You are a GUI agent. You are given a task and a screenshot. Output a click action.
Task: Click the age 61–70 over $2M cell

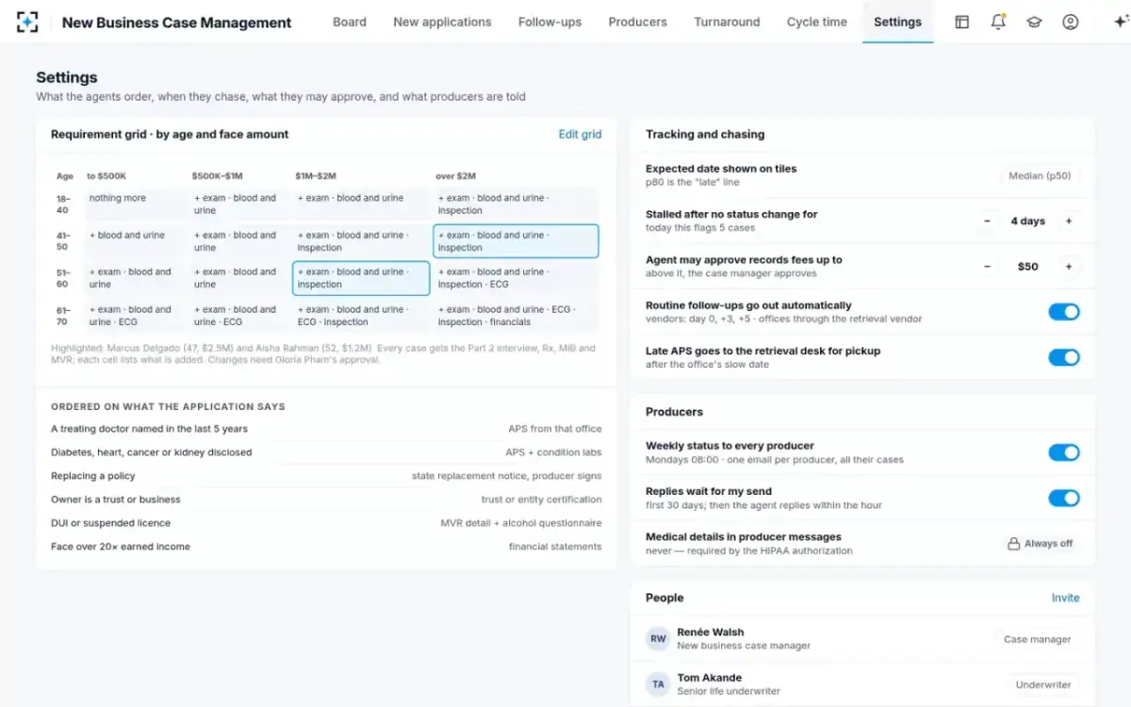[x=516, y=316]
